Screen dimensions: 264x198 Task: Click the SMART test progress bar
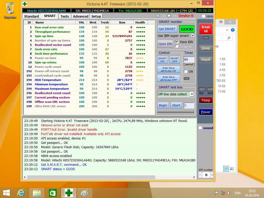[x=176, y=112]
